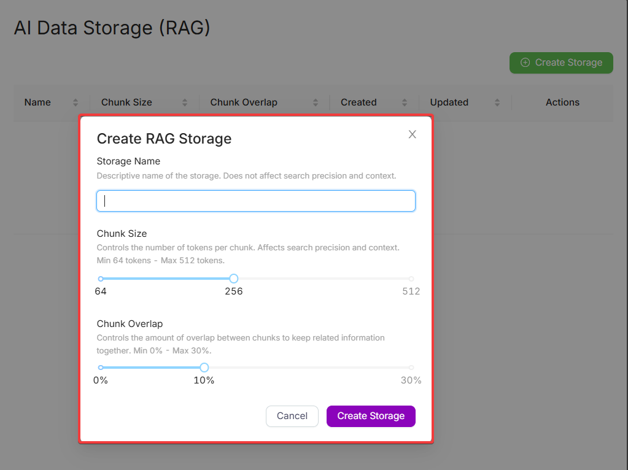Click the Chunk Overlap column sort icon
Screen dimensions: 628x470
pos(316,102)
